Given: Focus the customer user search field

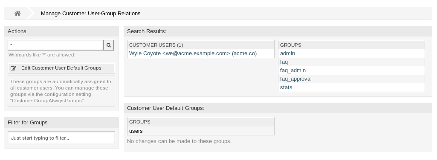Looking at the screenshot, I should click(56, 45).
